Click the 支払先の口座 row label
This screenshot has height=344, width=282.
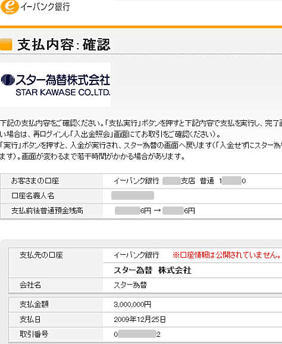[41, 255]
